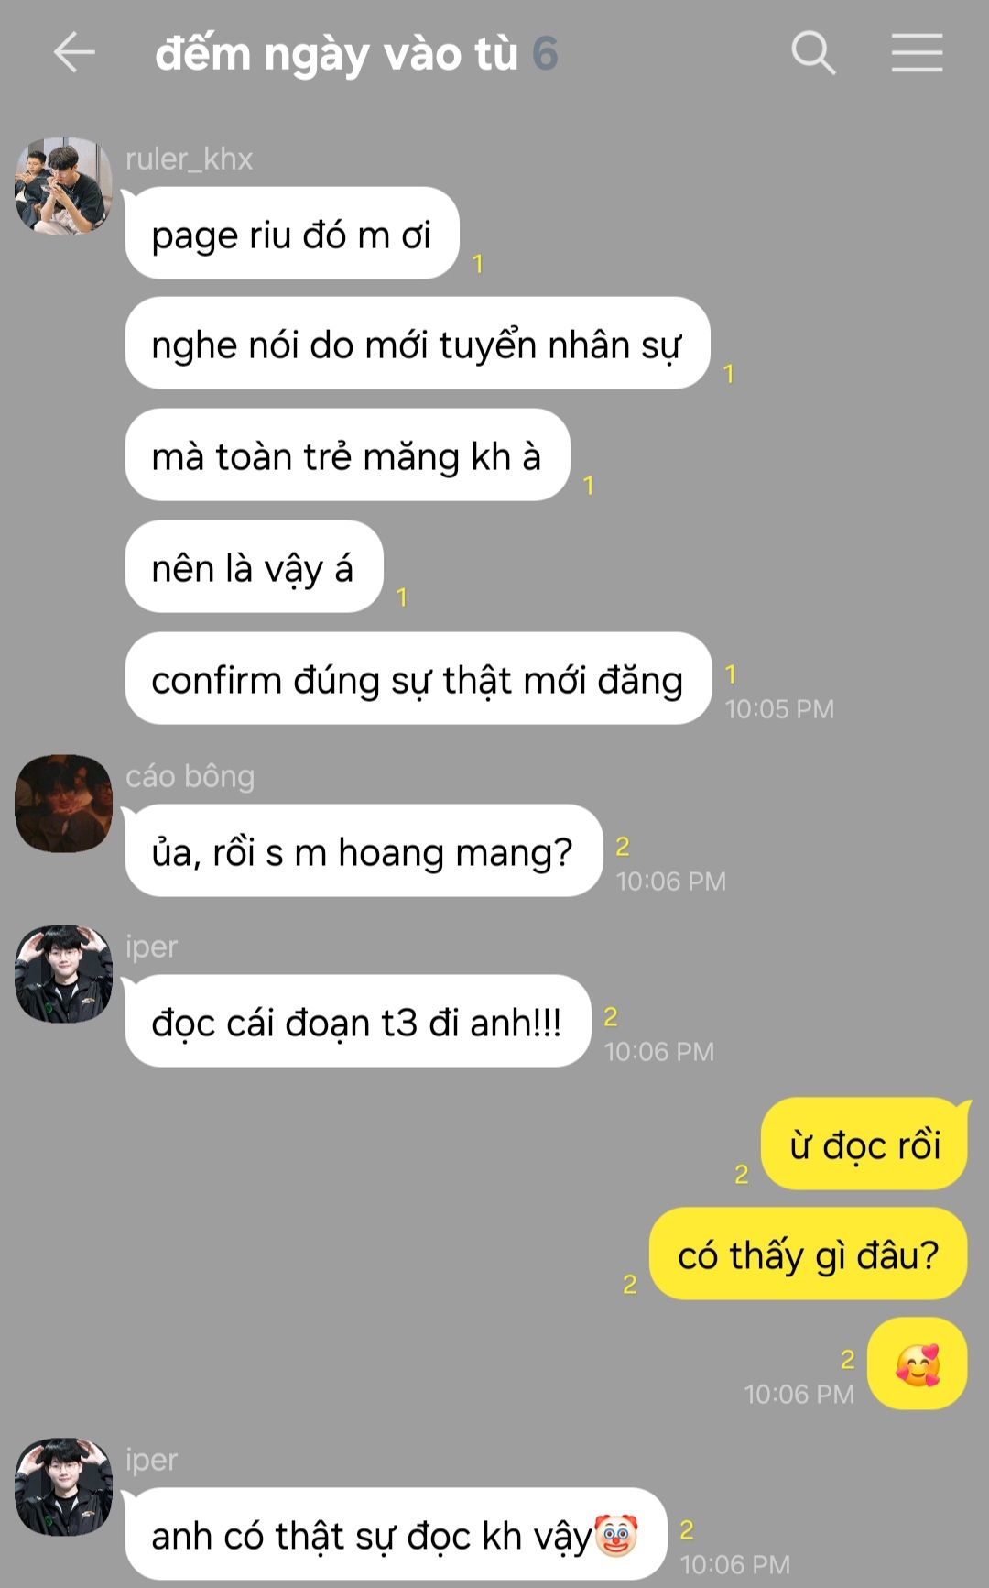The image size is (989, 1588).
Task: Tap ruler_khx's profile avatar
Action: tap(63, 186)
